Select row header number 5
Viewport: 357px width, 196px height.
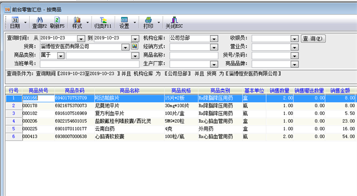[14, 129]
